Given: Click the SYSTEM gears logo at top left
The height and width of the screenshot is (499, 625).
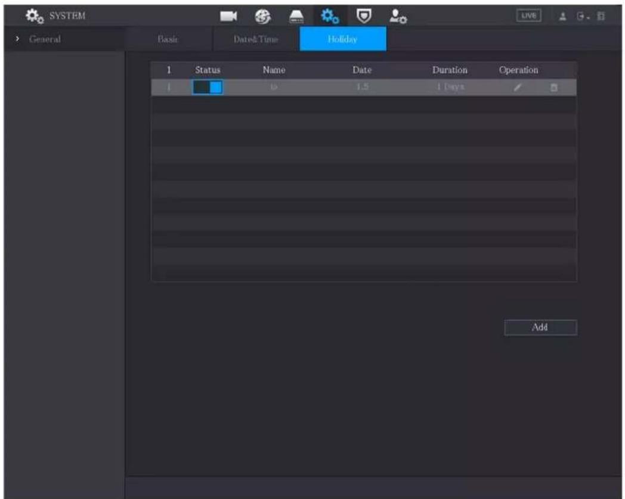Looking at the screenshot, I should (x=35, y=16).
